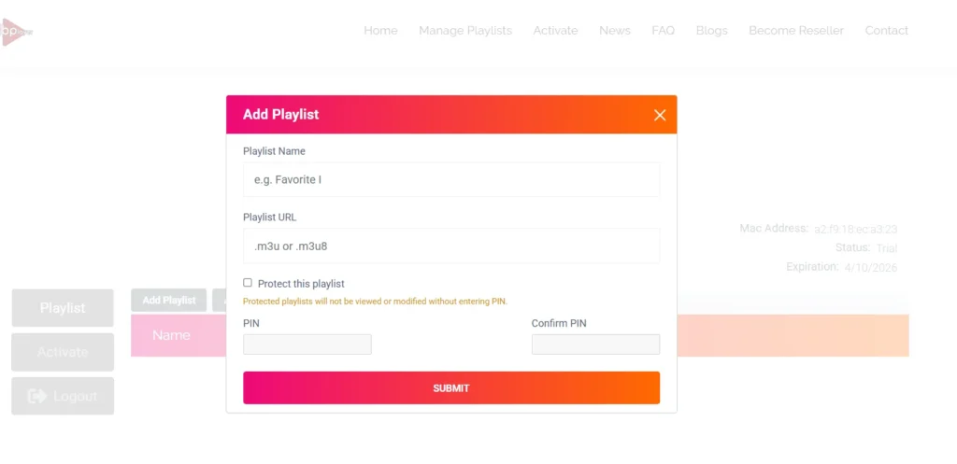Open the Activate nav link
Viewport: 957px width, 464px height.
pyautogui.click(x=555, y=31)
